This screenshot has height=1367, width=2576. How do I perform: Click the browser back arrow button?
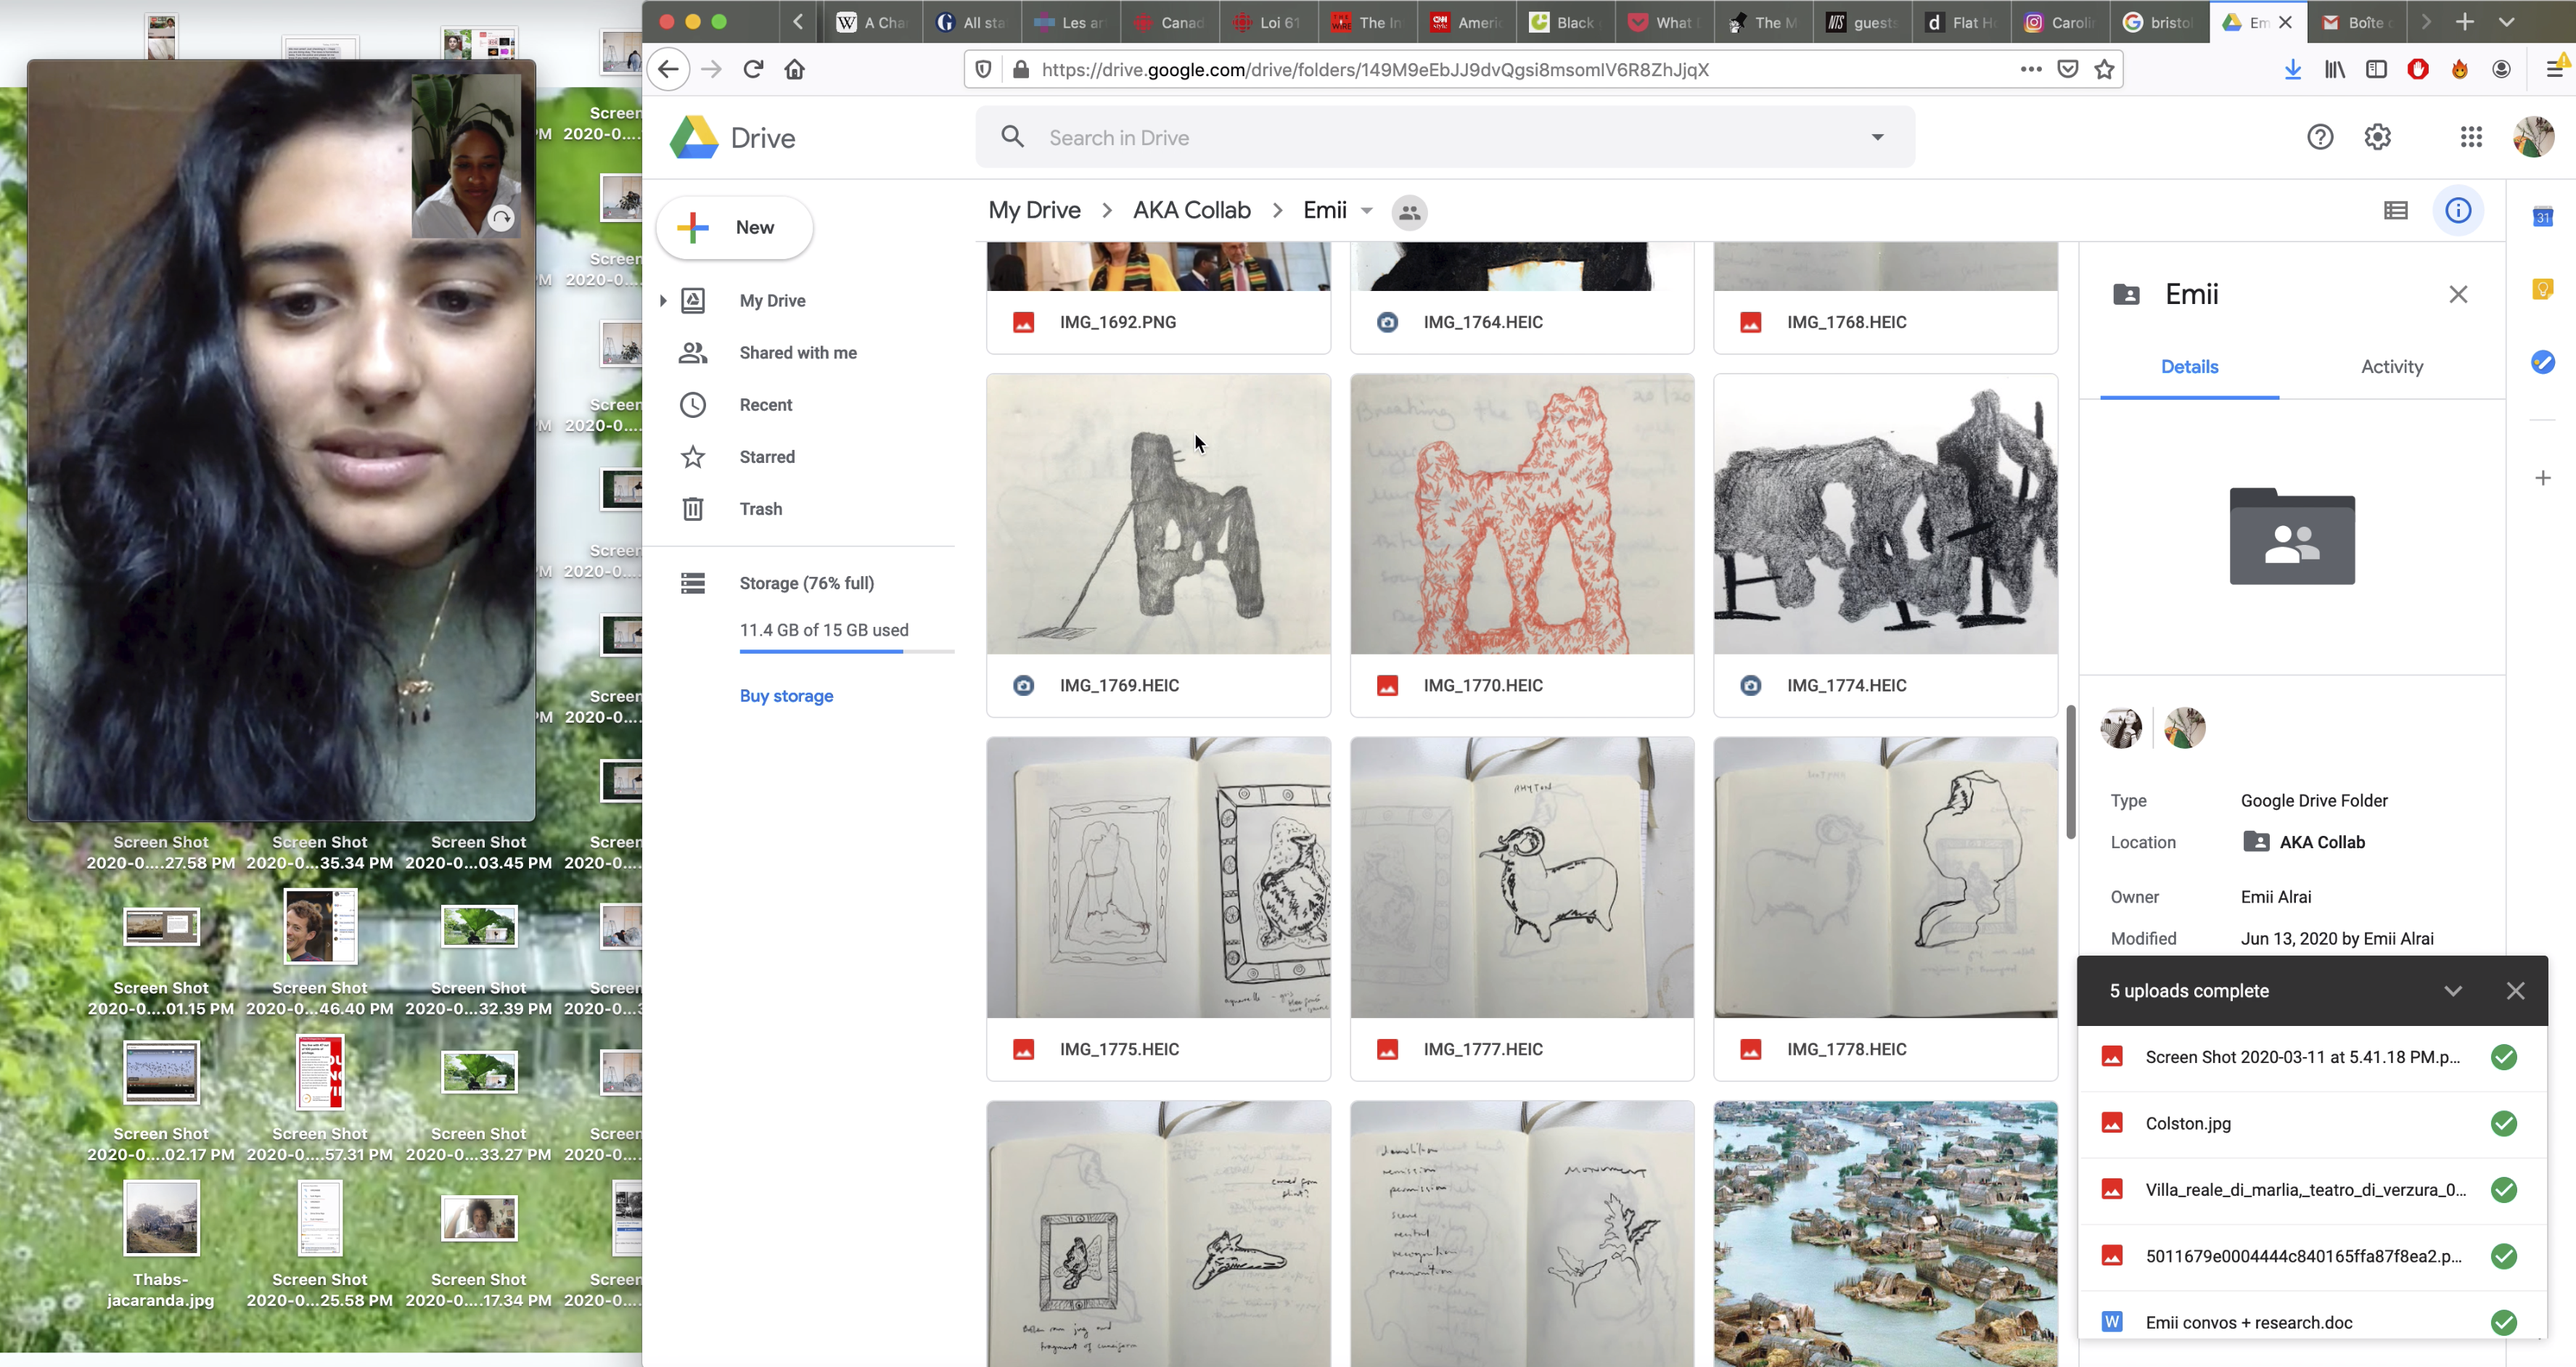click(x=668, y=69)
